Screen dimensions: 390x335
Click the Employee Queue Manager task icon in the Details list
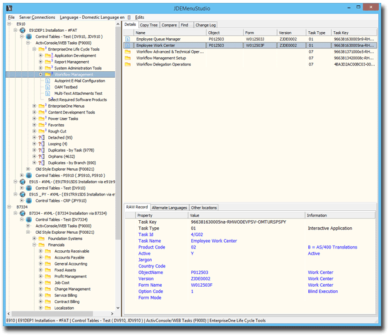128,39
